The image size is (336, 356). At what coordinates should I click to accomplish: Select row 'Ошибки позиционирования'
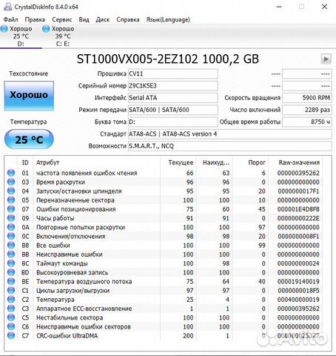click(164, 209)
